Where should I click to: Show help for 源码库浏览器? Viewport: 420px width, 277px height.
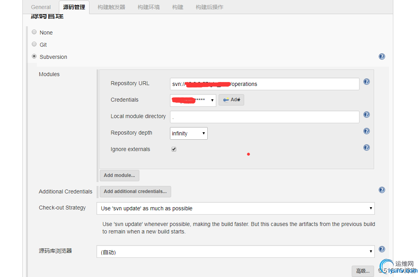[382, 249]
